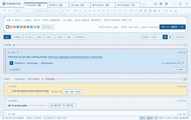Screen dimensions: 191x120
Task: Toggle underline formatting
Action: point(85,11)
